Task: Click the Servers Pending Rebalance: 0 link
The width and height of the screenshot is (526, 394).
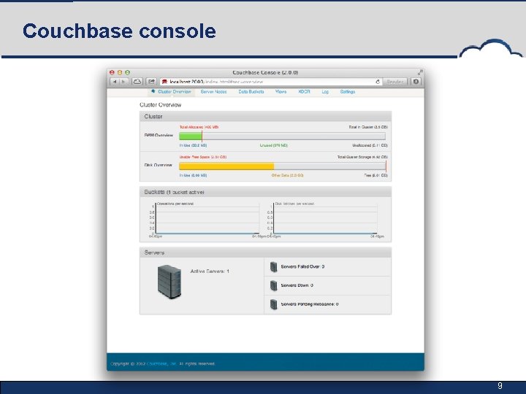Action: (310, 304)
